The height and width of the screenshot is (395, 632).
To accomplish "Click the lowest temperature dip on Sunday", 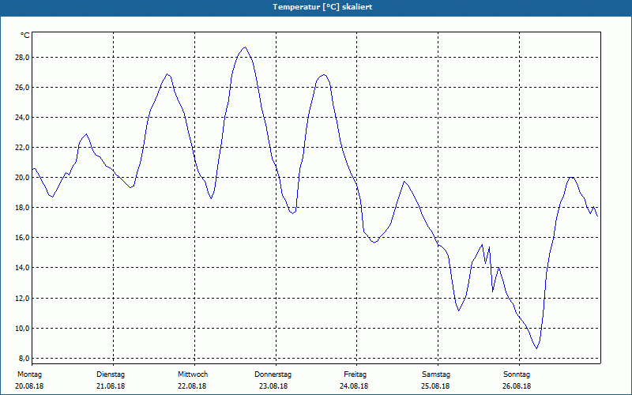I will (x=536, y=348).
